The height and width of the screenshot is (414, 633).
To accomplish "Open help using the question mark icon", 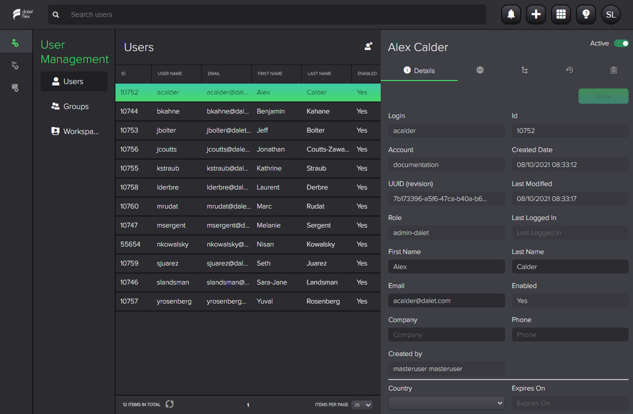I will [x=586, y=14].
